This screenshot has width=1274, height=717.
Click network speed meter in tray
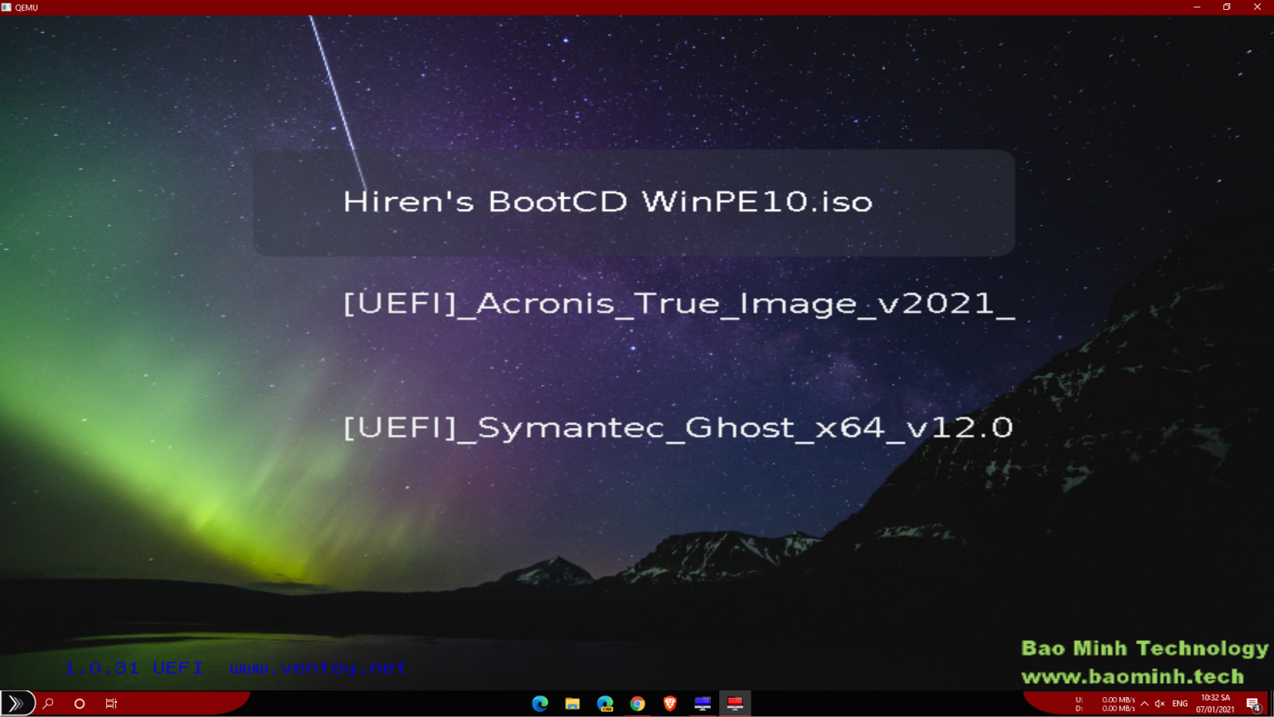click(x=1105, y=704)
